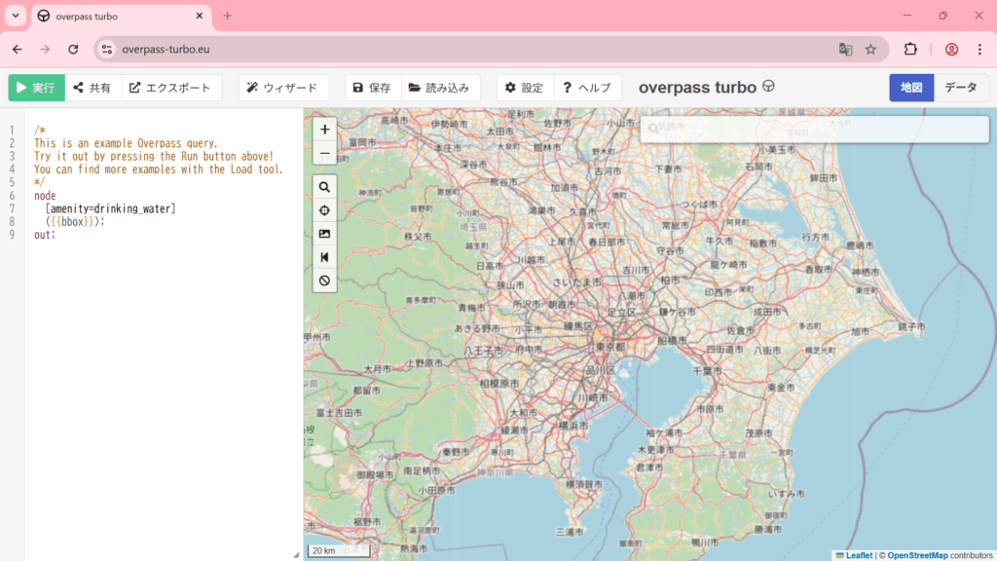Open 読み込み load dialog

coord(440,88)
